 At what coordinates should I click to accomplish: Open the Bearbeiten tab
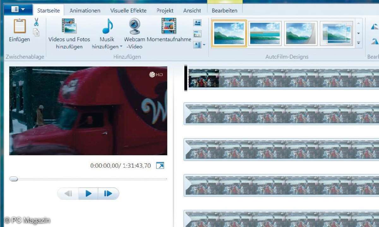(225, 10)
